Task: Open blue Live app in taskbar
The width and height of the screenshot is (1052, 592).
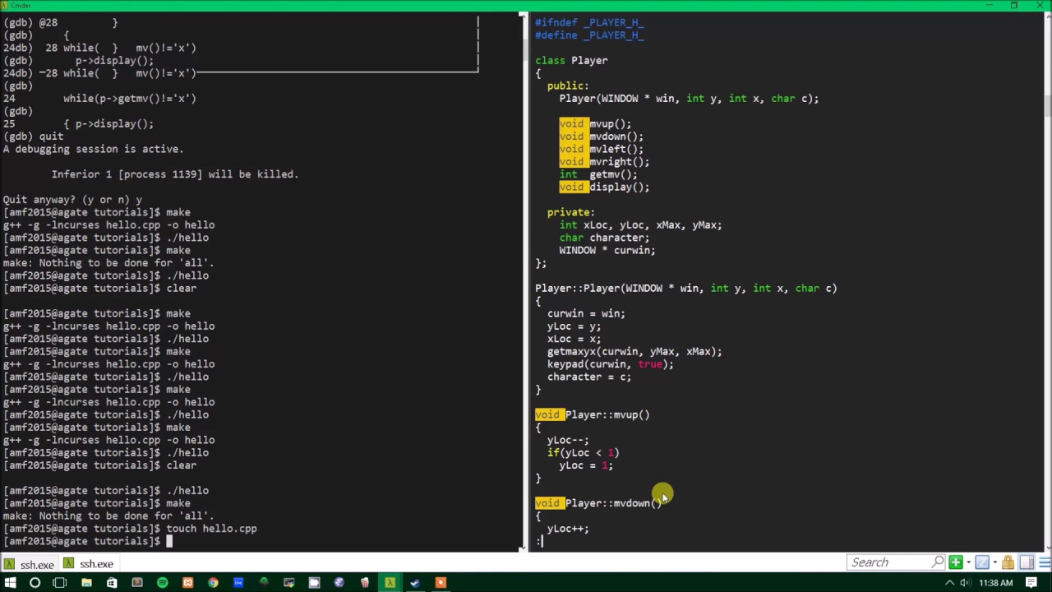Action: [238, 583]
